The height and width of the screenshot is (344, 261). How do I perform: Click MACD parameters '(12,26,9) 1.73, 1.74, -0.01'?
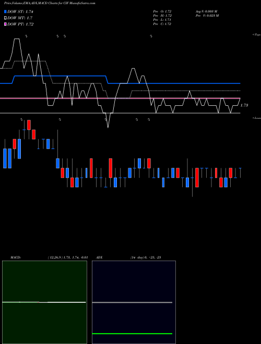coord(68,257)
